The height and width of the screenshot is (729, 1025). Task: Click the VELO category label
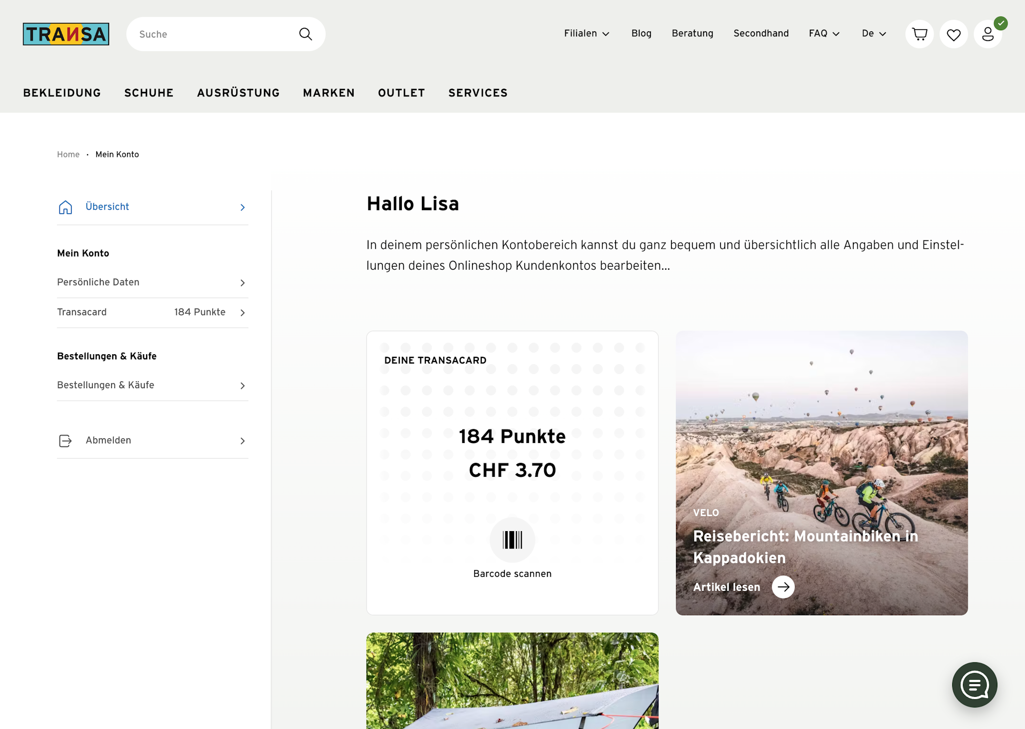tap(706, 513)
